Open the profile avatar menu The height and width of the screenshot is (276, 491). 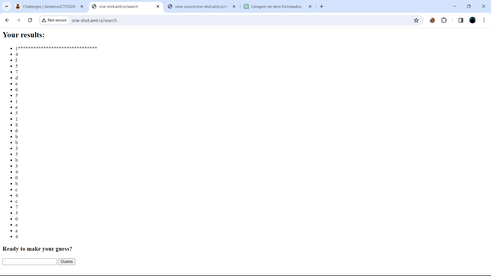[472, 20]
